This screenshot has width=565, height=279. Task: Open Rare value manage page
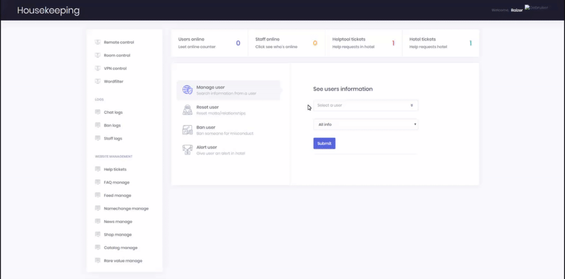coord(123,260)
